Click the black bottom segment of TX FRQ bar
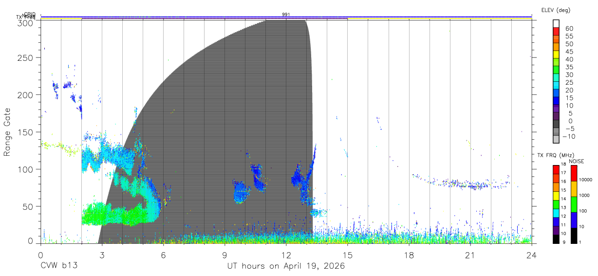 tap(556, 239)
